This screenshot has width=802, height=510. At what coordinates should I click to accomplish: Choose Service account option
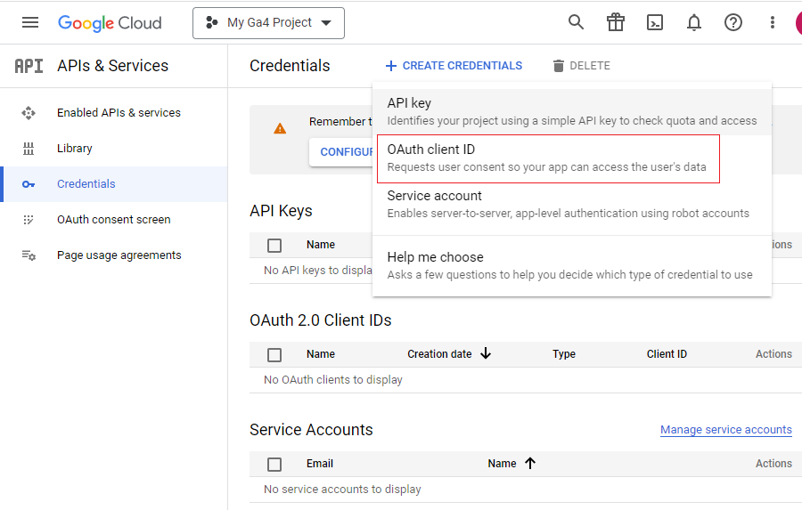pyautogui.click(x=572, y=205)
